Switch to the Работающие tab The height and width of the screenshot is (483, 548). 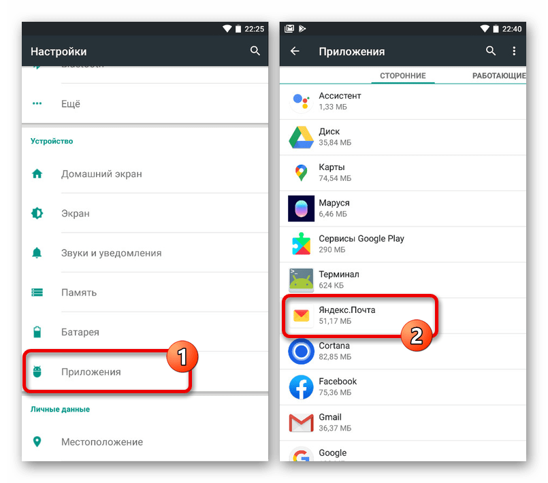(498, 76)
